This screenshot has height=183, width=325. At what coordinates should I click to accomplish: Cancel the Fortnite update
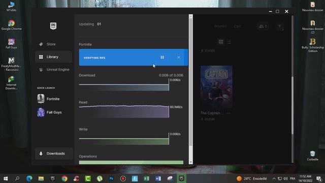point(179,57)
